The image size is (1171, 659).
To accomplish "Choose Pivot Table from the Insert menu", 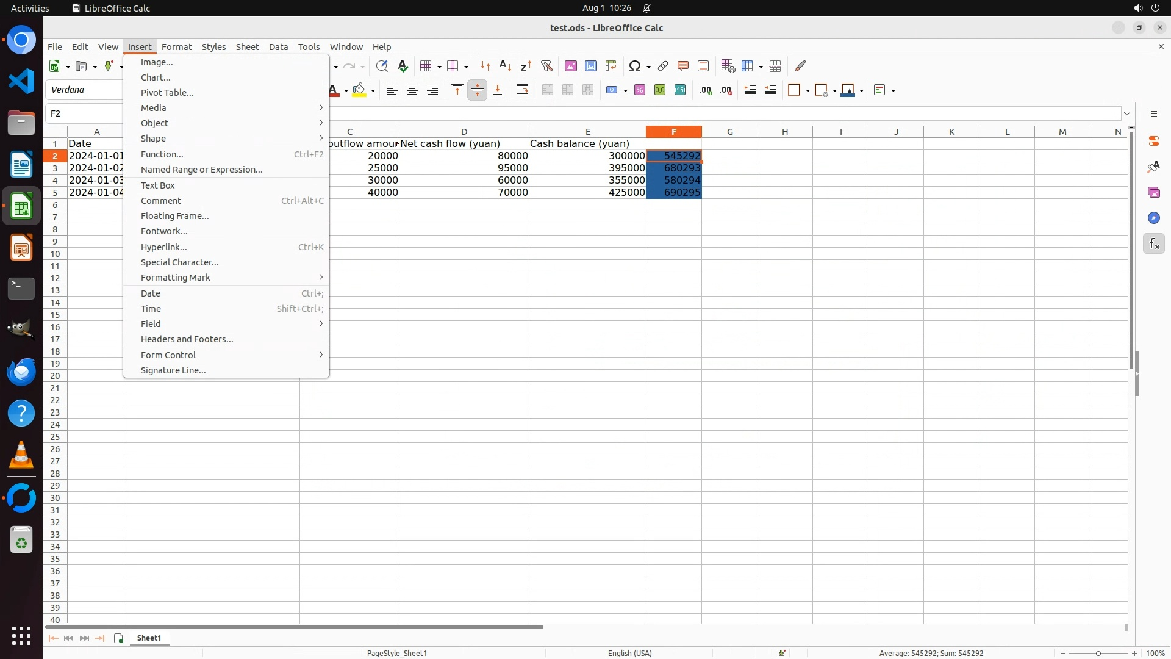I will pos(167,93).
